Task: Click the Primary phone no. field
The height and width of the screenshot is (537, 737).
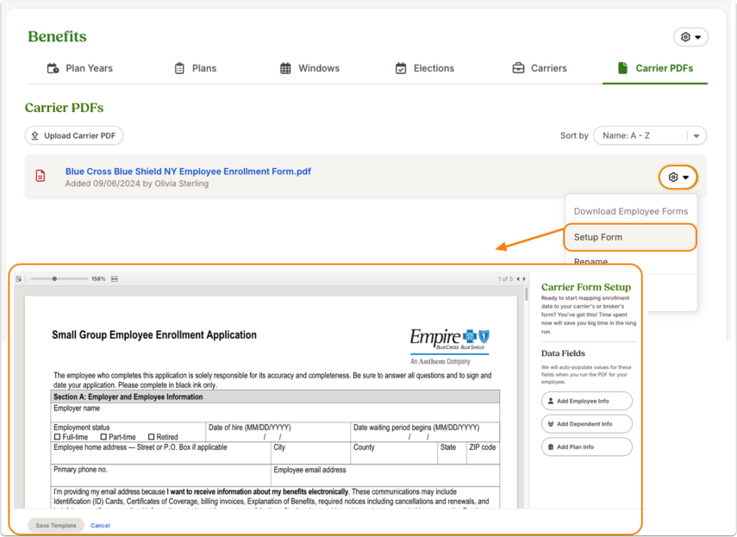Action: click(160, 475)
